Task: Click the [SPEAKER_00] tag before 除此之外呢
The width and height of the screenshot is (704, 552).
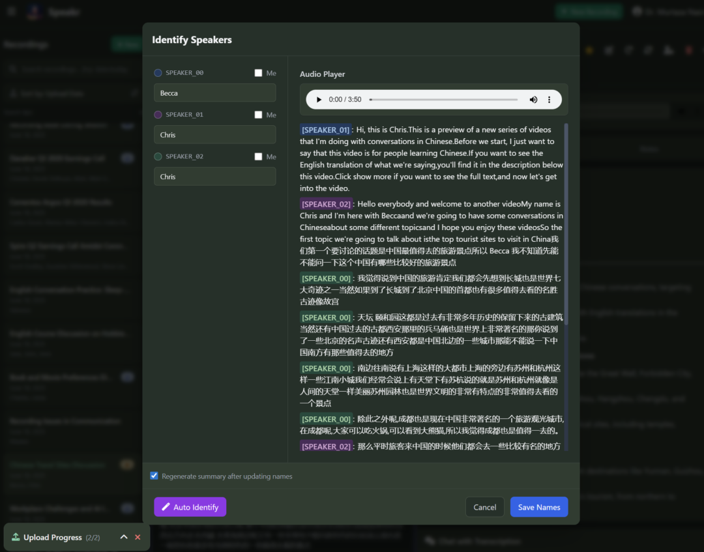Action: coord(326,419)
